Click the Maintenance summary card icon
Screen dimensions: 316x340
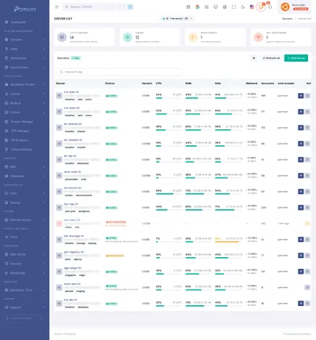tap(193, 37)
